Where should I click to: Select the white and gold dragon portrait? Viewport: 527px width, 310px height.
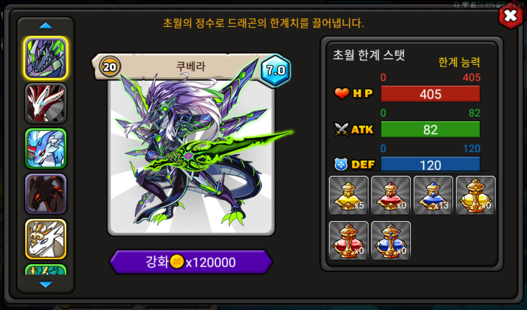(46, 239)
